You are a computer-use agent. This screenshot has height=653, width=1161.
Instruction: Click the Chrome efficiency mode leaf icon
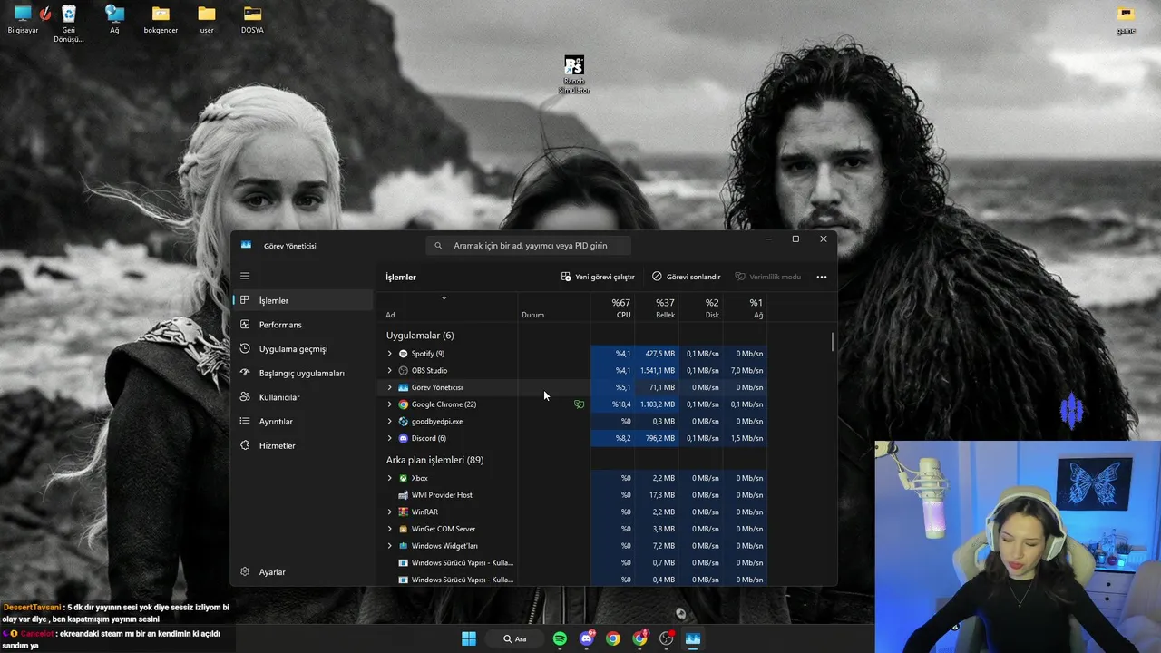click(579, 404)
